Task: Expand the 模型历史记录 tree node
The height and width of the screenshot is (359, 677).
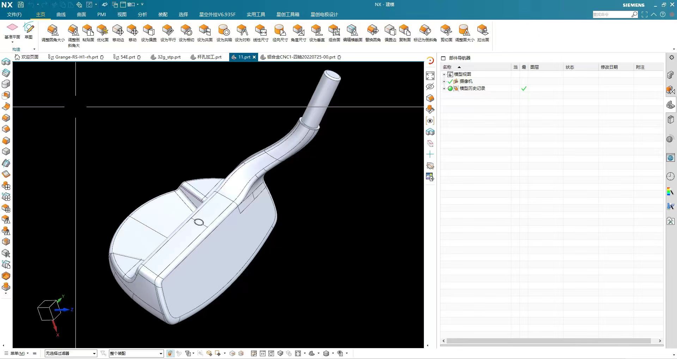Action: click(x=444, y=88)
